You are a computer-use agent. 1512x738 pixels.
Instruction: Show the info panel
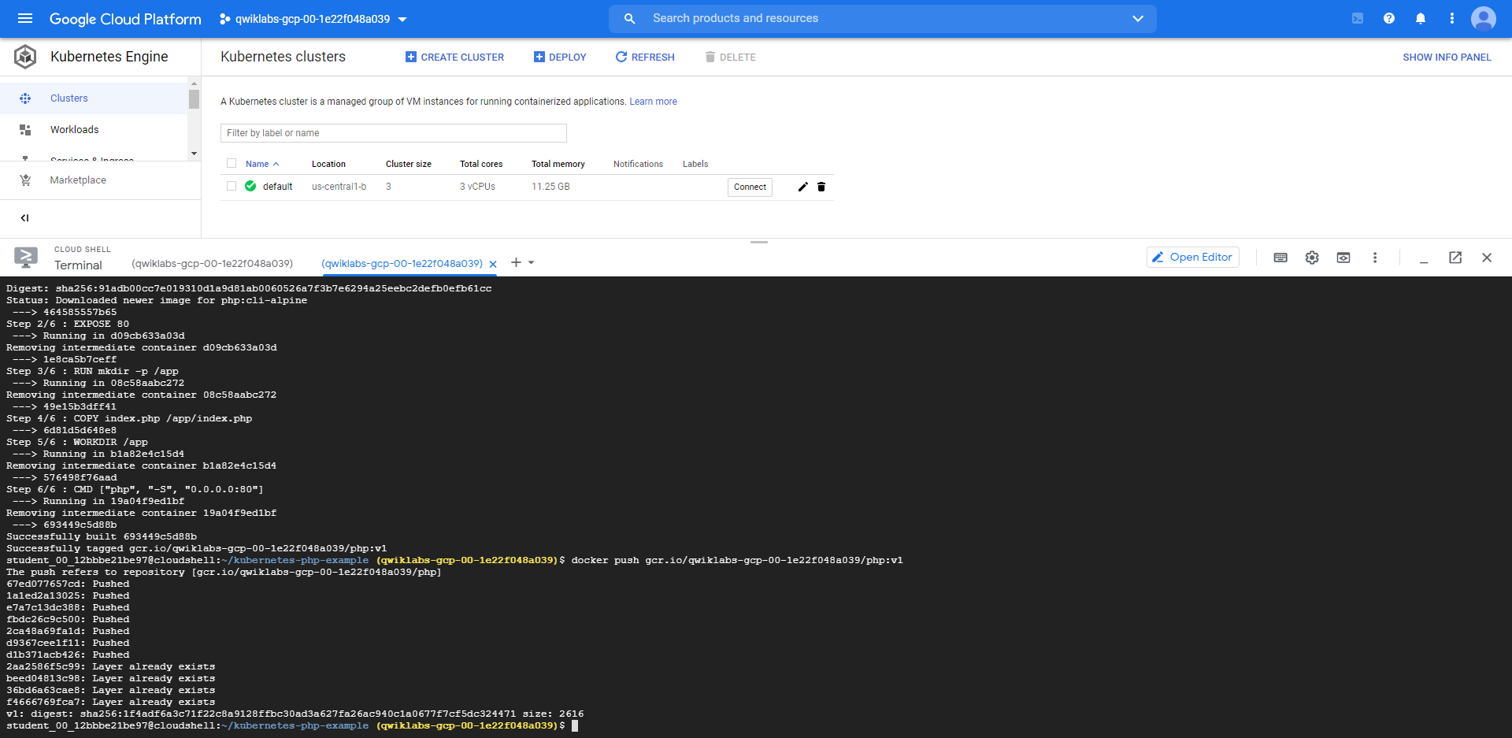[1447, 57]
